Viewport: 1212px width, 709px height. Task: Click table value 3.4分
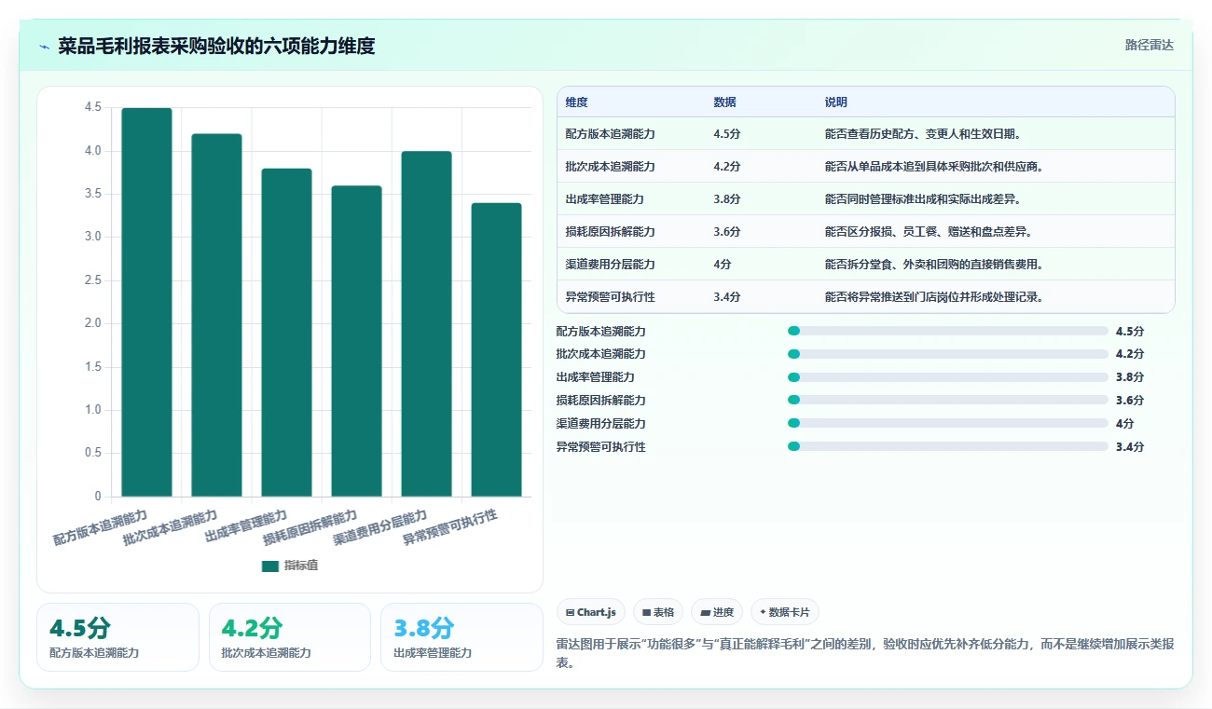tap(726, 297)
